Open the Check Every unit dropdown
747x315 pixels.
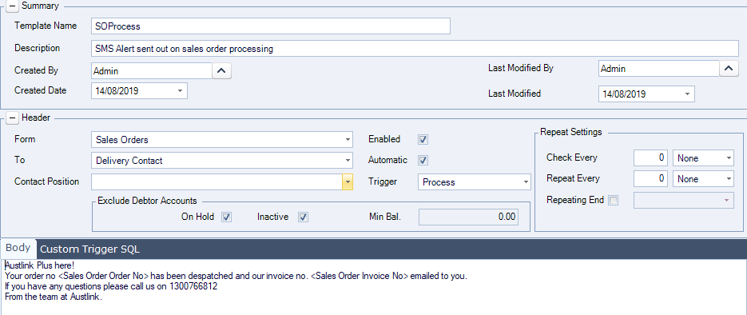click(729, 158)
